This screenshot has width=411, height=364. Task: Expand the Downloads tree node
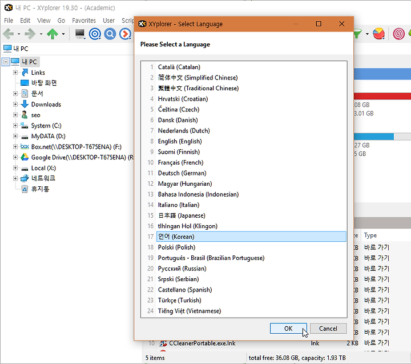(x=15, y=104)
